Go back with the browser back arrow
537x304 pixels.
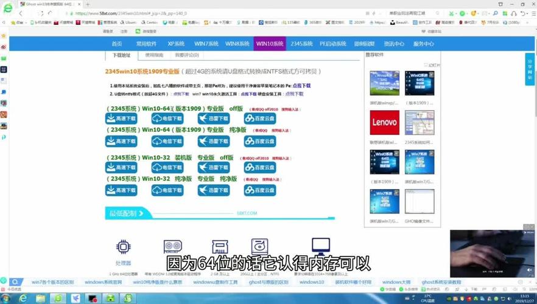pyautogui.click(x=21, y=13)
